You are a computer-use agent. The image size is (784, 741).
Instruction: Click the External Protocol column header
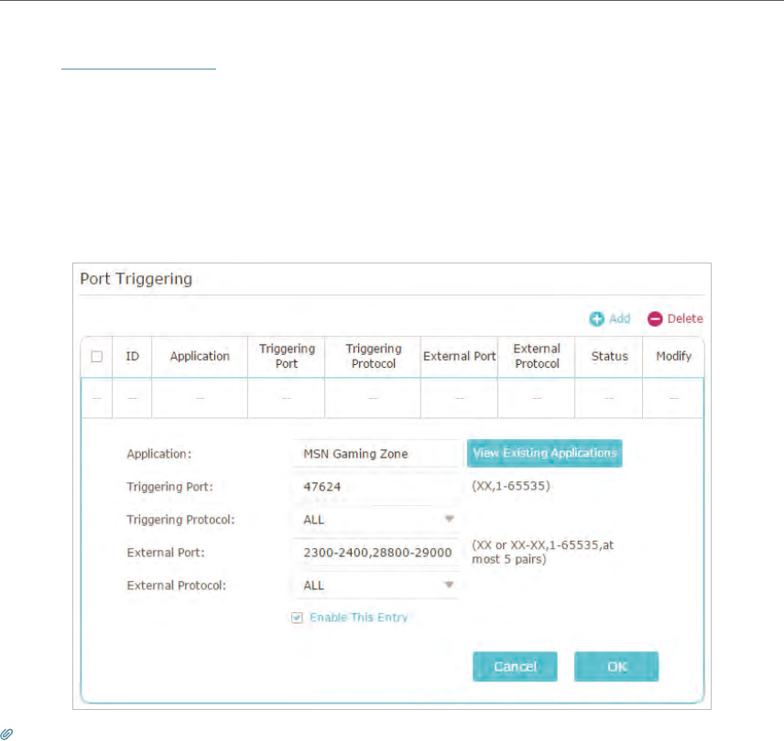537,356
